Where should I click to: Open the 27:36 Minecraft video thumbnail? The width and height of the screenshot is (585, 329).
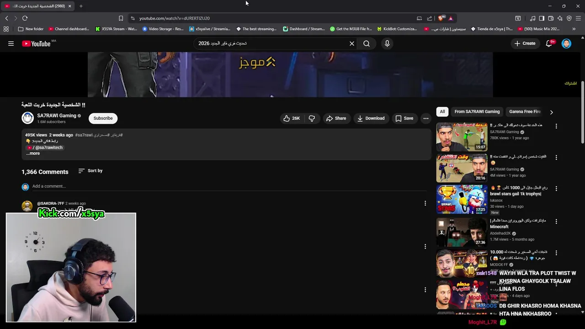click(x=462, y=232)
